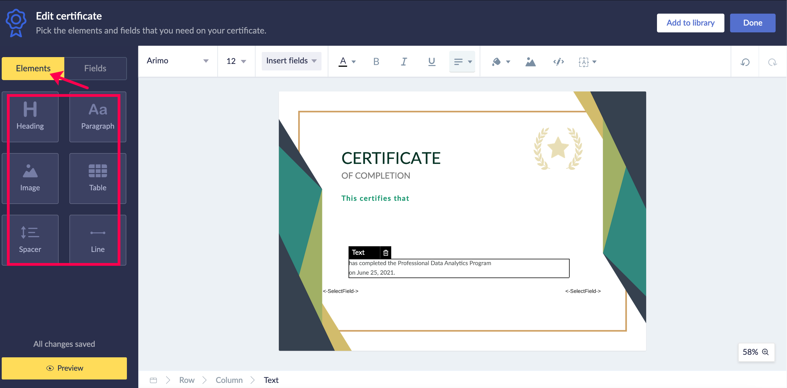Click the Bold formatting icon
The image size is (787, 388).
point(376,62)
